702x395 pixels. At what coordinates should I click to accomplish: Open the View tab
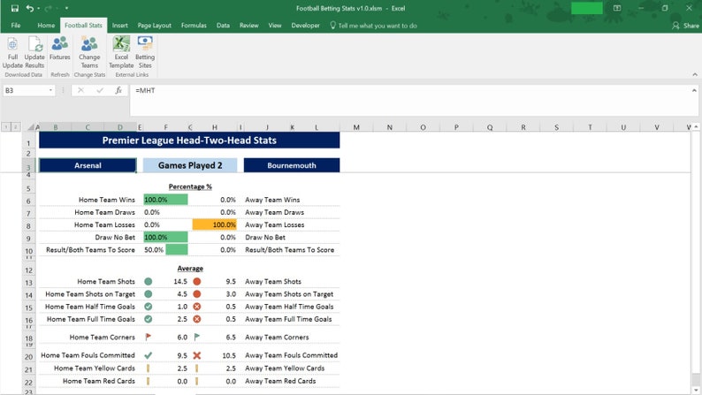(275, 26)
